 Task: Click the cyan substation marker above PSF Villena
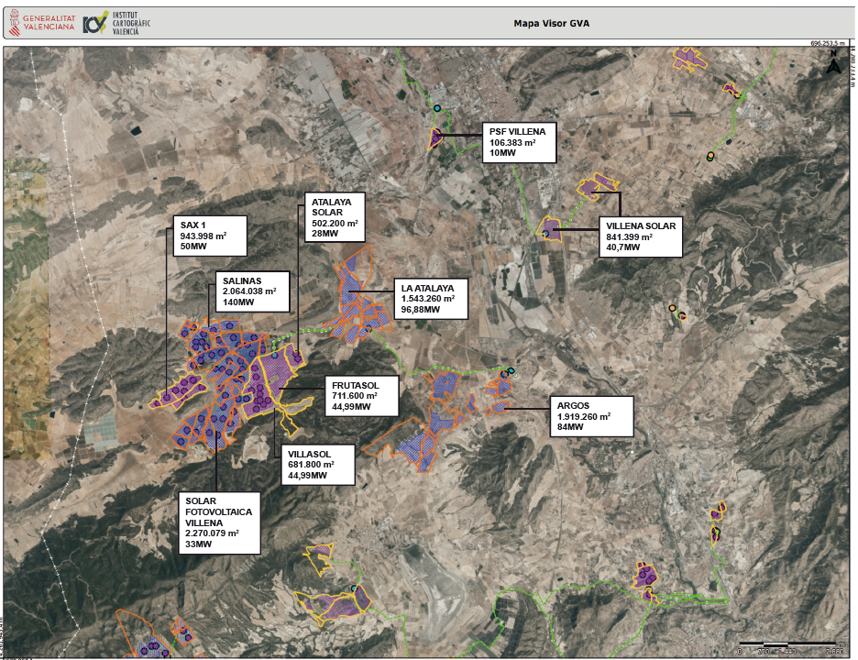[437, 108]
